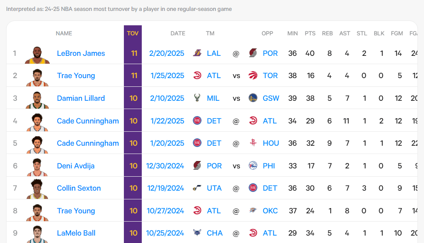Click the Jazz logo beside UTA
424x243 pixels.
pyautogui.click(x=197, y=188)
